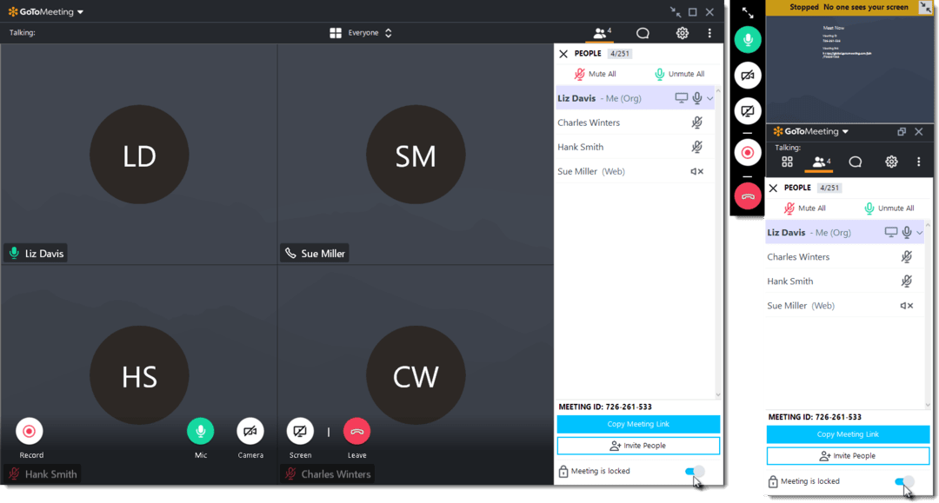Click the Copy Meeting Link button
This screenshot has height=503, width=939.
638,424
